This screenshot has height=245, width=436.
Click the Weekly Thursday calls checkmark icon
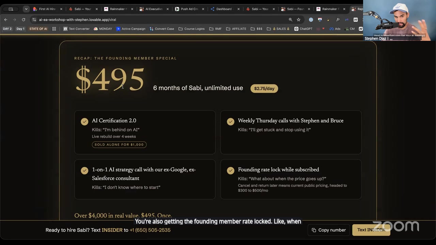231,122
